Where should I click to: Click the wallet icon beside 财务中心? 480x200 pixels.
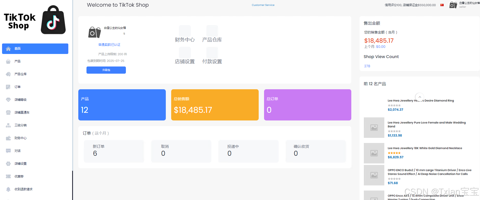pos(8,138)
